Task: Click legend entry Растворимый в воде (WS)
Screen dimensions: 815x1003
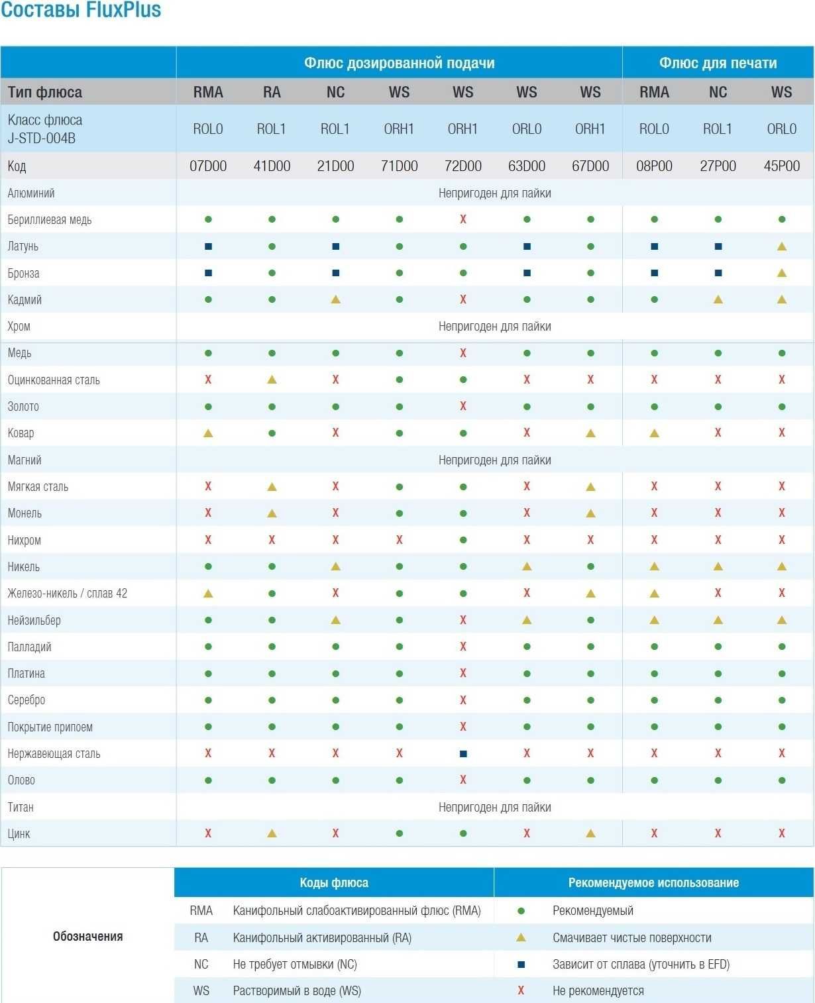Action: tap(297, 991)
